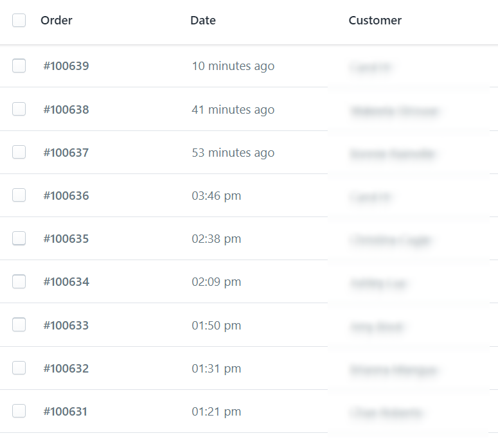Select the row checkbox for #100634
Image resolution: width=498 pixels, height=440 pixels.
[x=19, y=281]
